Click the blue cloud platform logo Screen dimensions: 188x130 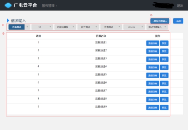coord(8,5)
